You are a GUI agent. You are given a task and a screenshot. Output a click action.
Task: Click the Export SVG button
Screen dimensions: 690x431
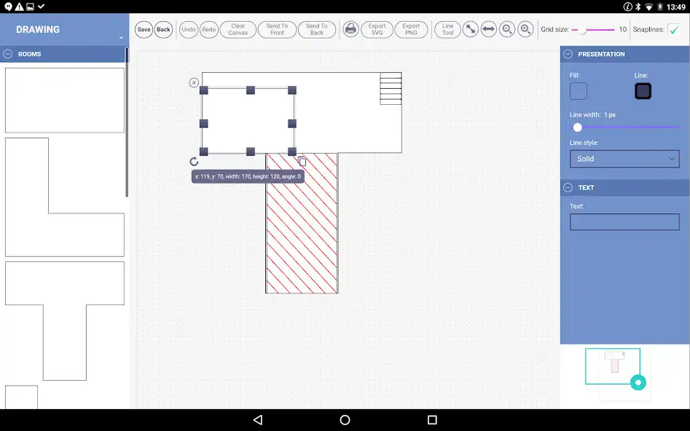[x=377, y=29]
